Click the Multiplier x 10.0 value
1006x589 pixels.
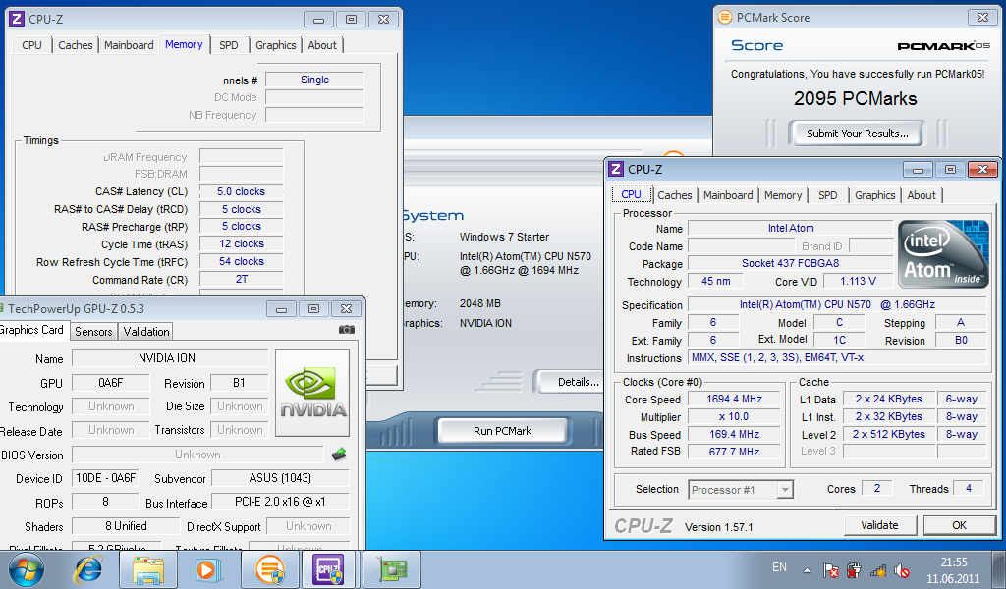(735, 416)
